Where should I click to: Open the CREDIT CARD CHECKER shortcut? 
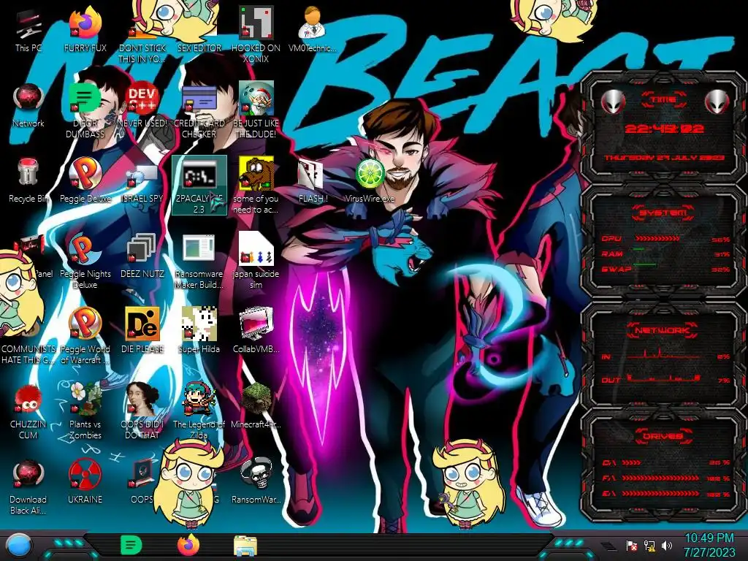tap(199, 111)
